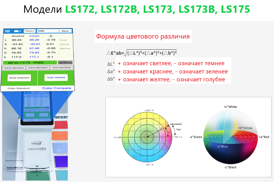The height and width of the screenshot is (182, 274).
Task: Click the -a*Green label
Action: 196,137
